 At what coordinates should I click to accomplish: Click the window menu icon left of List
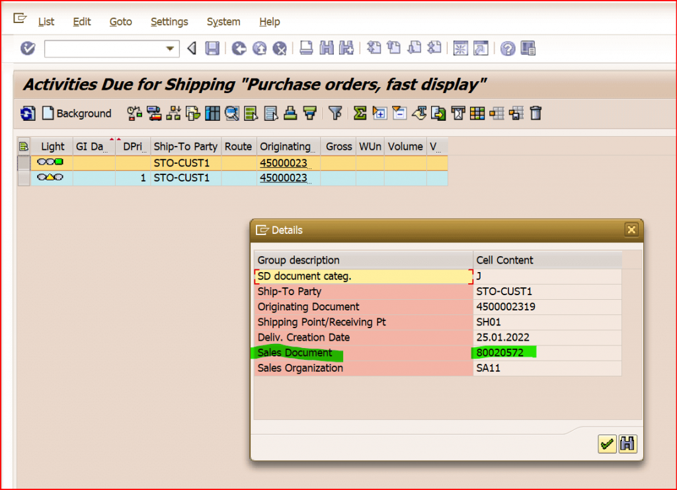pyautogui.click(x=20, y=18)
